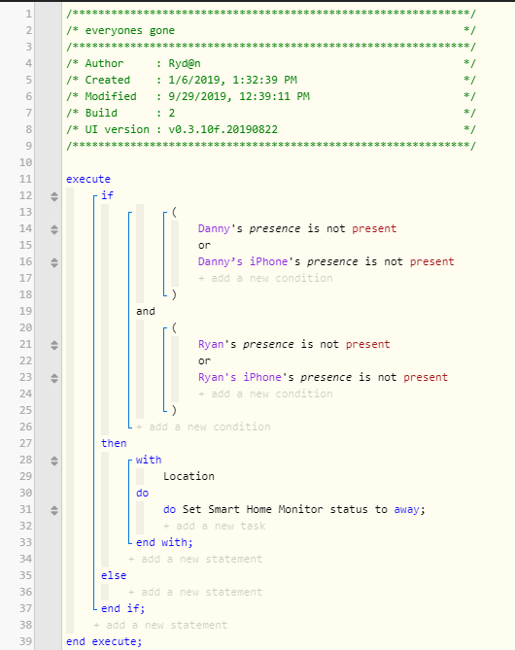515x650 pixels.
Task: Click the reorder handle on line 16
Action: click(x=54, y=262)
